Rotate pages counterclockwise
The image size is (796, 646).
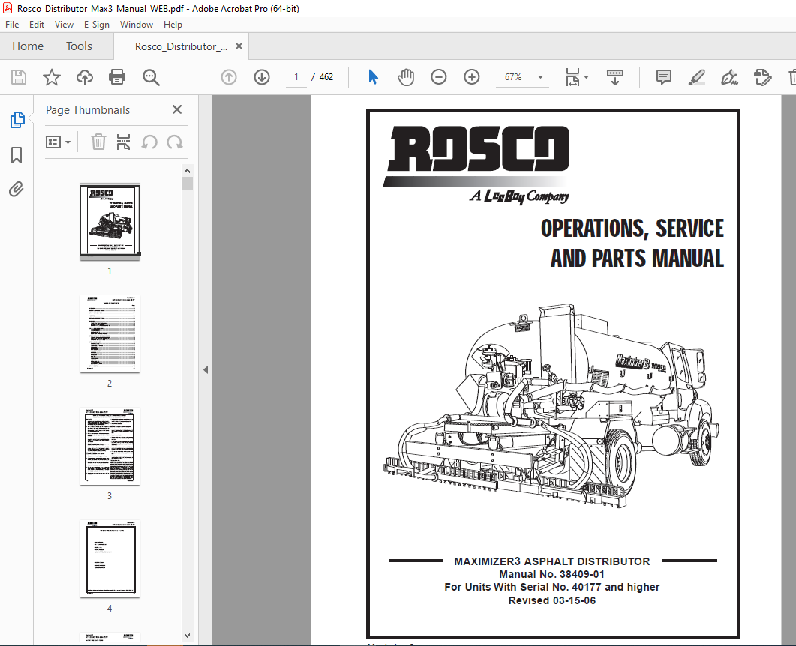point(149,142)
